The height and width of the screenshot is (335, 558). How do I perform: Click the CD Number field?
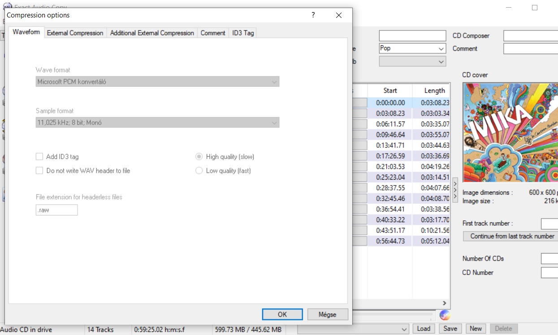[549, 272]
